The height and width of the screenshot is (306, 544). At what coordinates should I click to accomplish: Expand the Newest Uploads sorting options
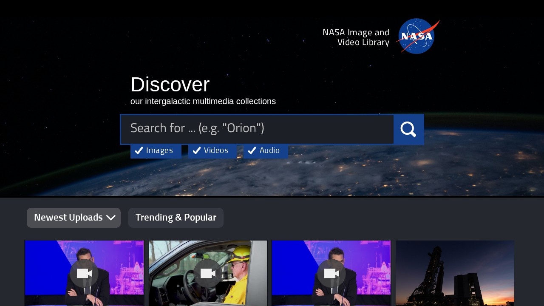pos(74,218)
